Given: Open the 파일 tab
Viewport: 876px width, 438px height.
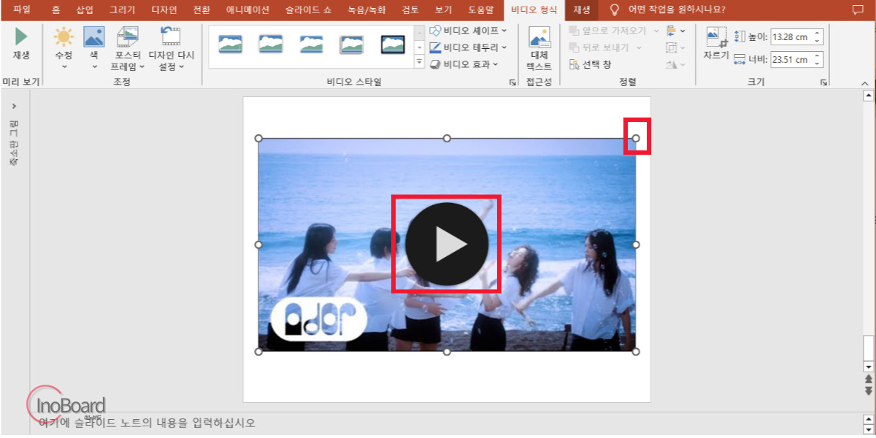Looking at the screenshot, I should 22,10.
